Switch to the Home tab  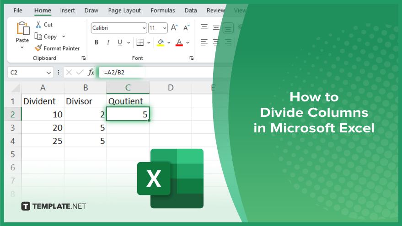pos(43,11)
